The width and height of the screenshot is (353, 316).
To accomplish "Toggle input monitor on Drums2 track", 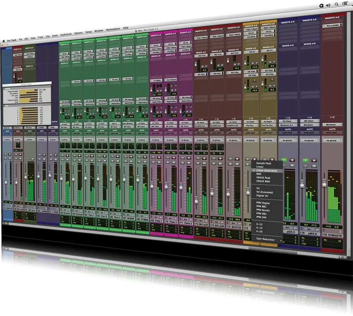I will (75, 155).
